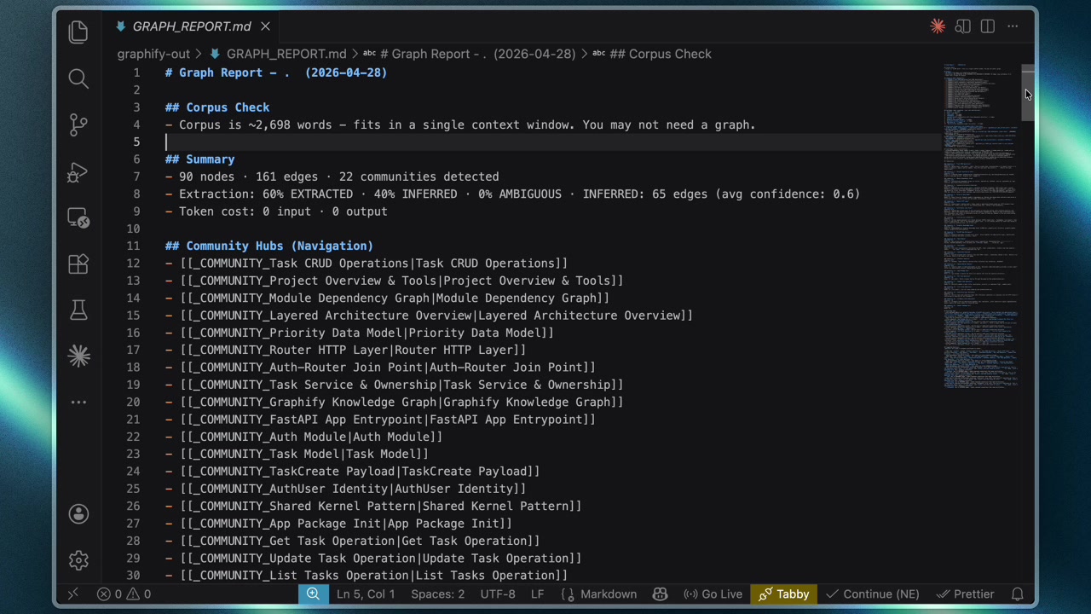The height and width of the screenshot is (614, 1091).
Task: Click the Update Task Operation line
Action: click(x=373, y=558)
